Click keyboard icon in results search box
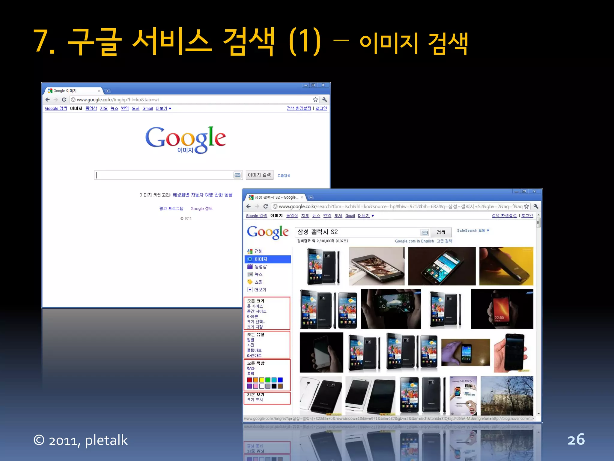Screen dimensions: 614x461 (425, 232)
